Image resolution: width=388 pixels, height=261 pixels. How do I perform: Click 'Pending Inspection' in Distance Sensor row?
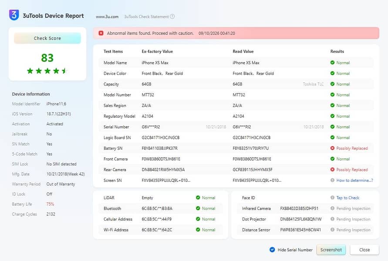coord(353,230)
